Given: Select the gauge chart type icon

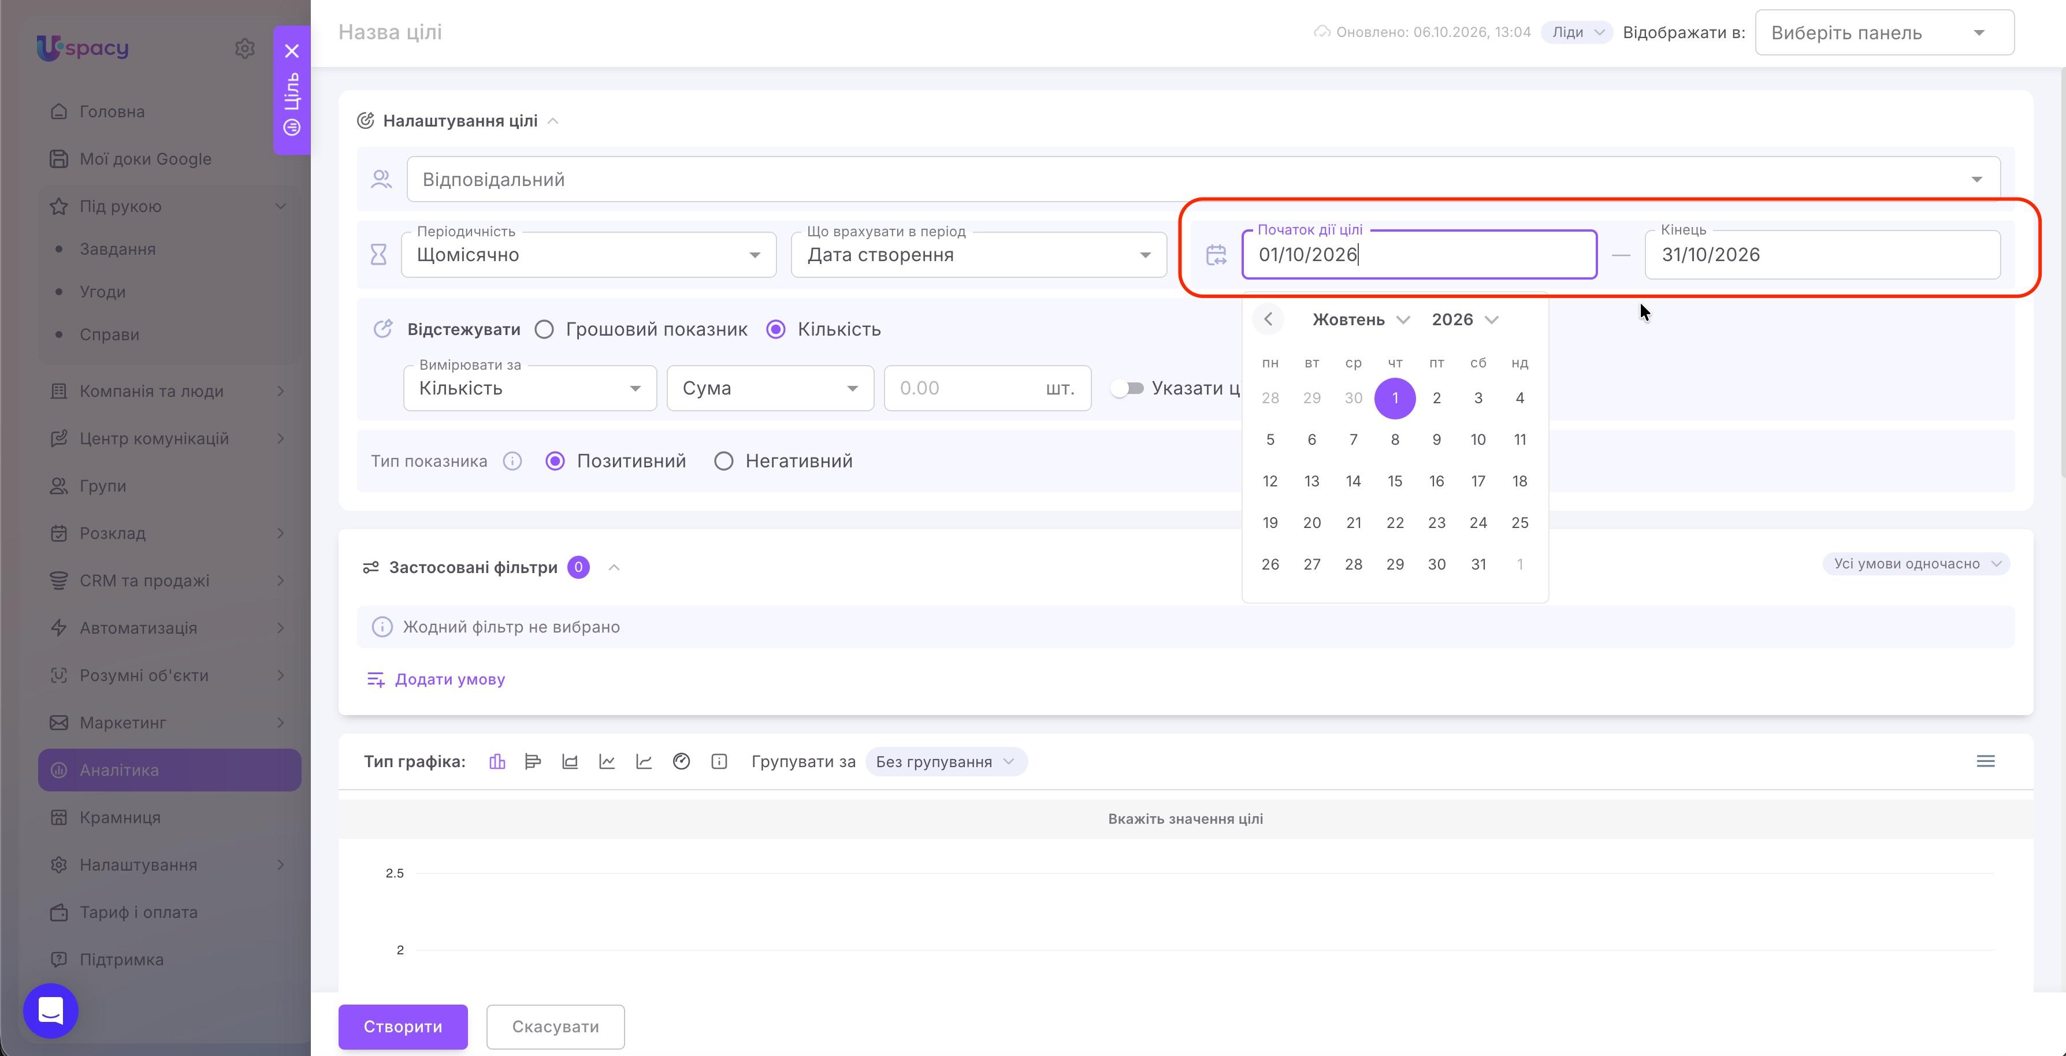Looking at the screenshot, I should [681, 761].
